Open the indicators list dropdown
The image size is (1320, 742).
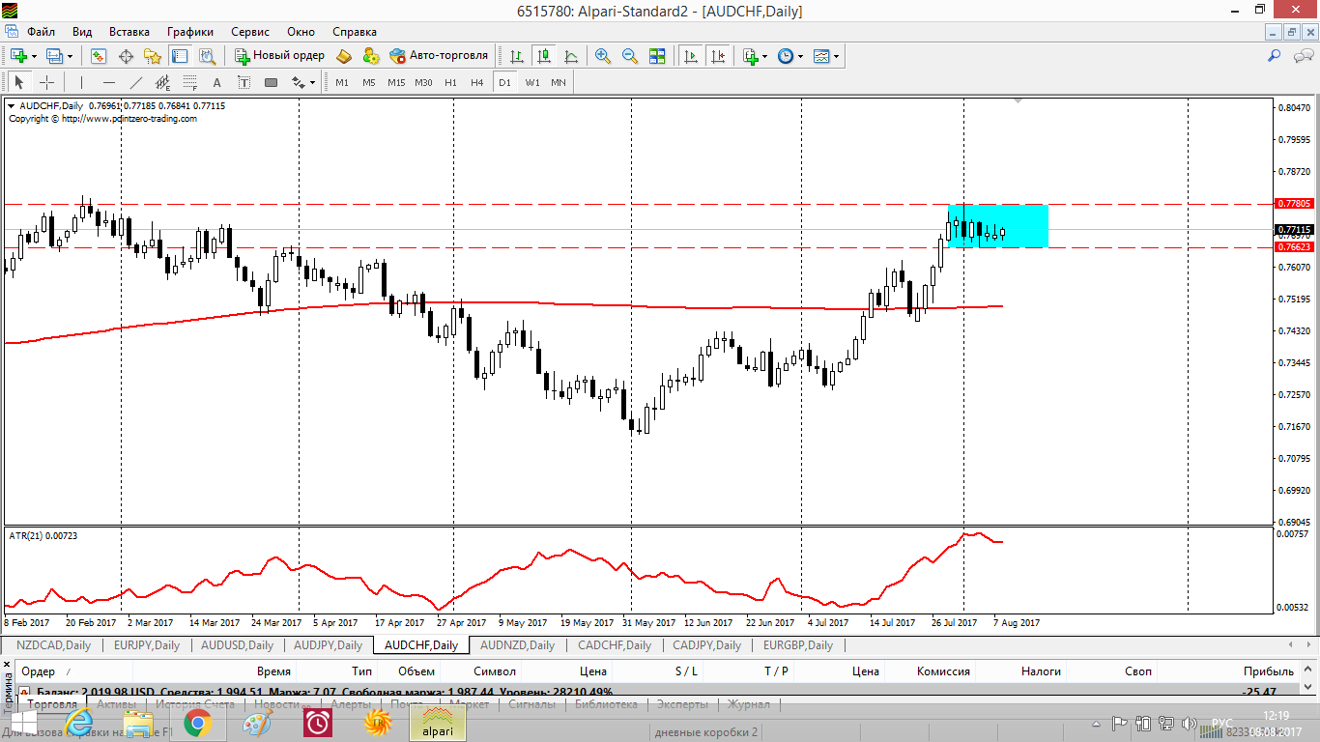[755, 56]
